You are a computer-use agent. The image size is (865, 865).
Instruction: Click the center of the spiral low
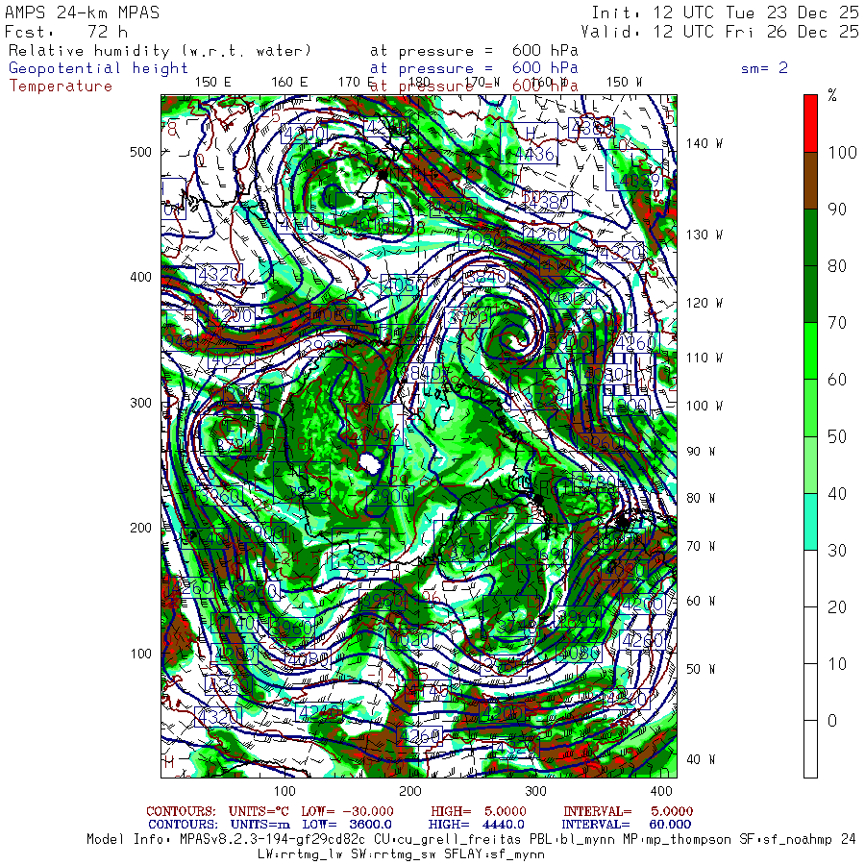click(x=518, y=338)
